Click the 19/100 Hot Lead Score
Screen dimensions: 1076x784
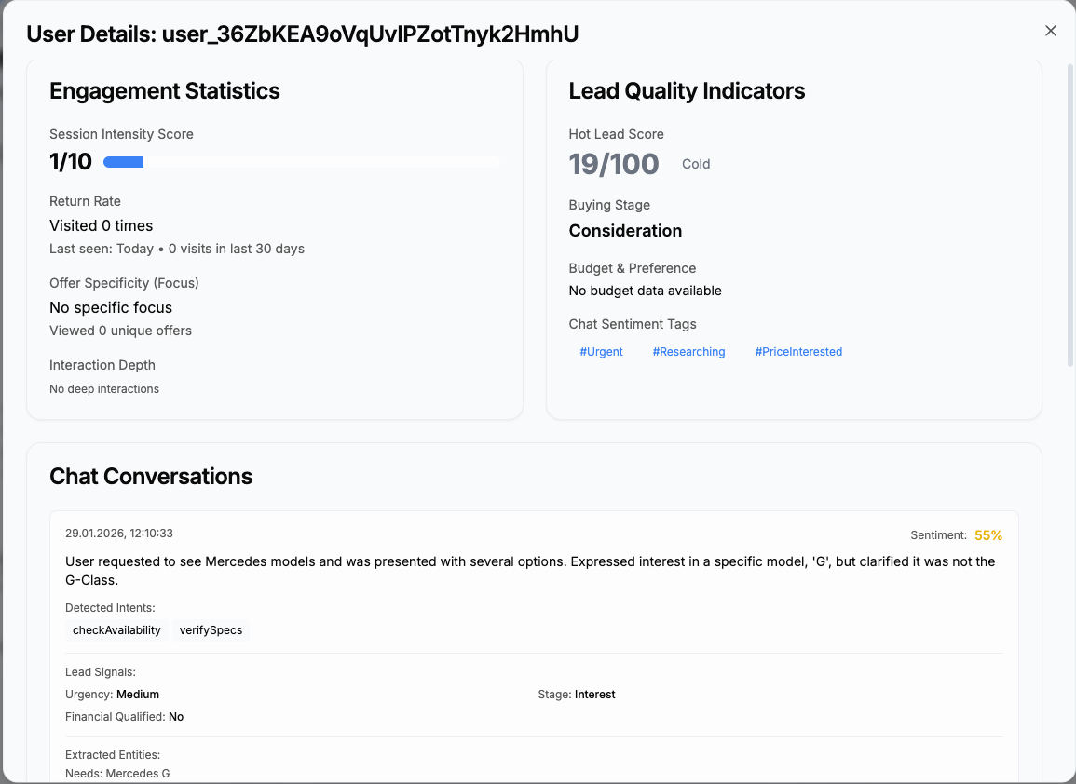[614, 164]
